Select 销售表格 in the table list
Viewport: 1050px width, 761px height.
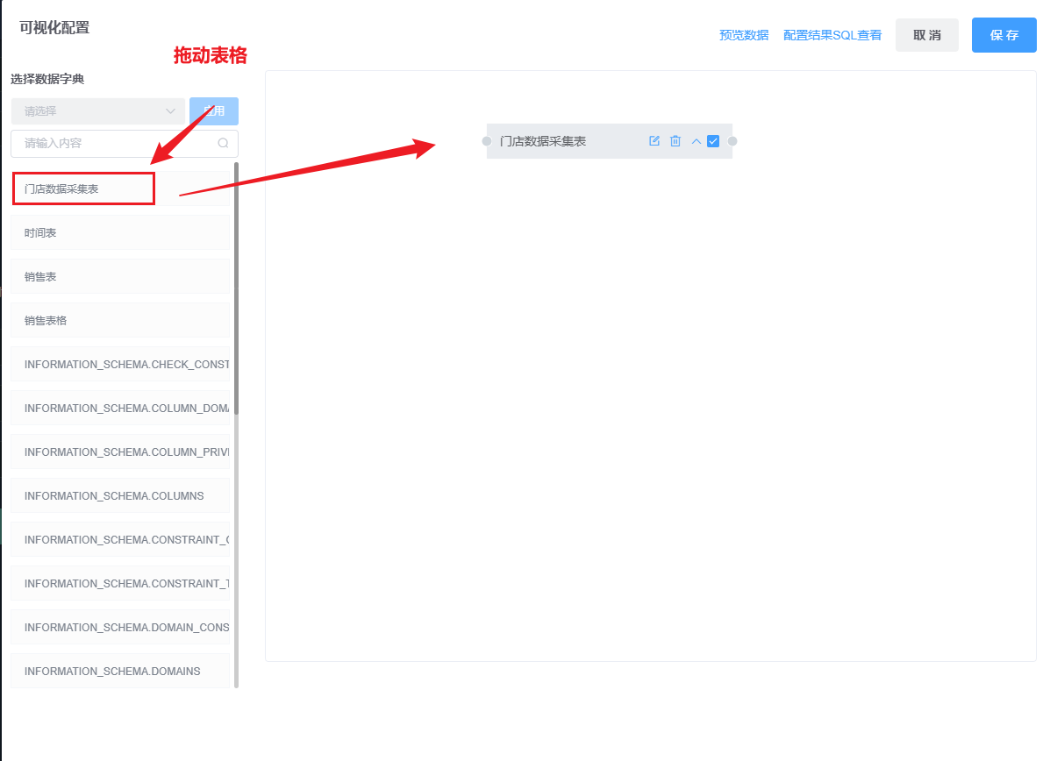(120, 320)
